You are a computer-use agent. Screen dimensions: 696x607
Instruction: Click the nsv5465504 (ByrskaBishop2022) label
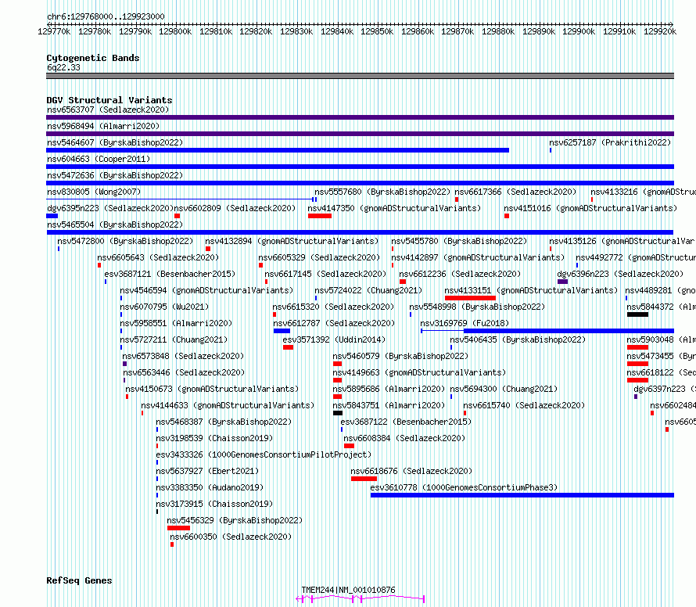pyautogui.click(x=115, y=224)
